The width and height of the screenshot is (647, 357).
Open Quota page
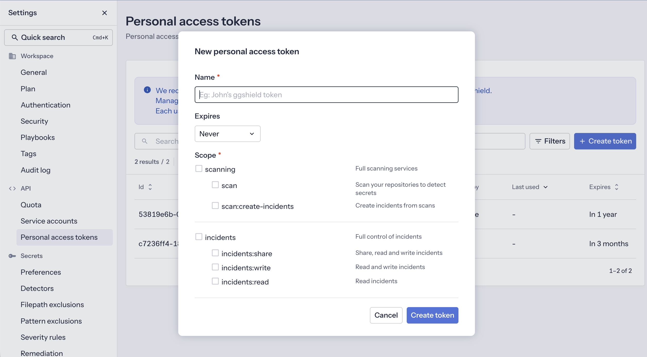pyautogui.click(x=31, y=205)
